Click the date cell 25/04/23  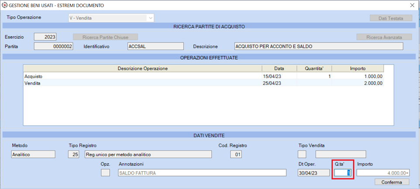tap(279, 83)
